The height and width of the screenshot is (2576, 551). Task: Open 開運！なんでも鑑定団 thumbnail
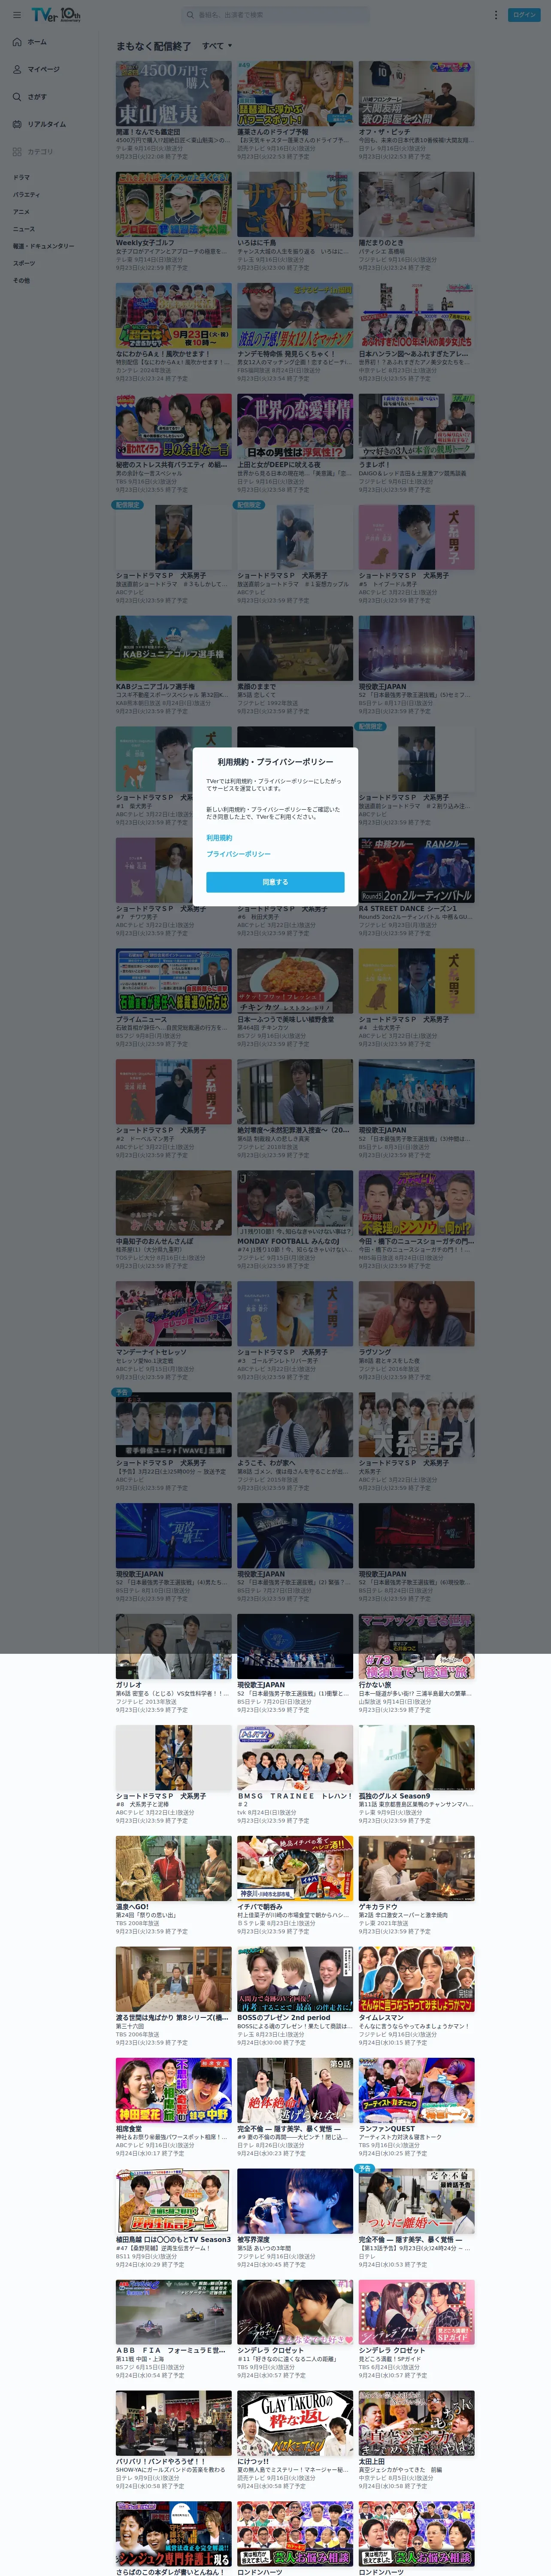click(x=173, y=93)
